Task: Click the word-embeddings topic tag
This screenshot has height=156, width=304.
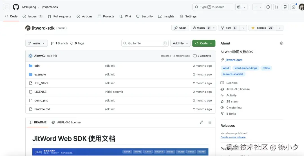Action: pos(246,68)
